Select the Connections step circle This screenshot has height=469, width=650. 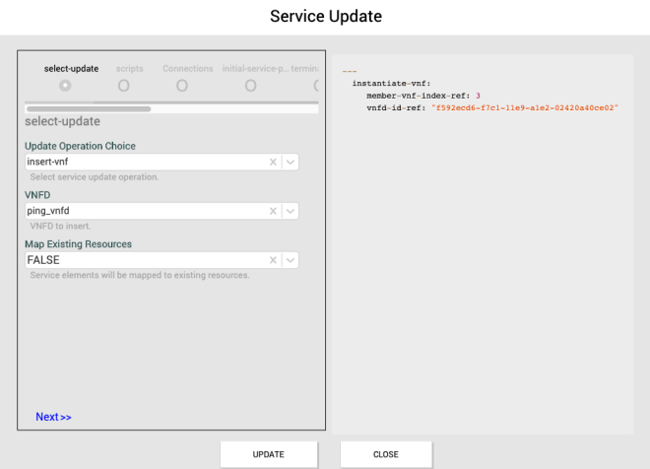pos(182,86)
